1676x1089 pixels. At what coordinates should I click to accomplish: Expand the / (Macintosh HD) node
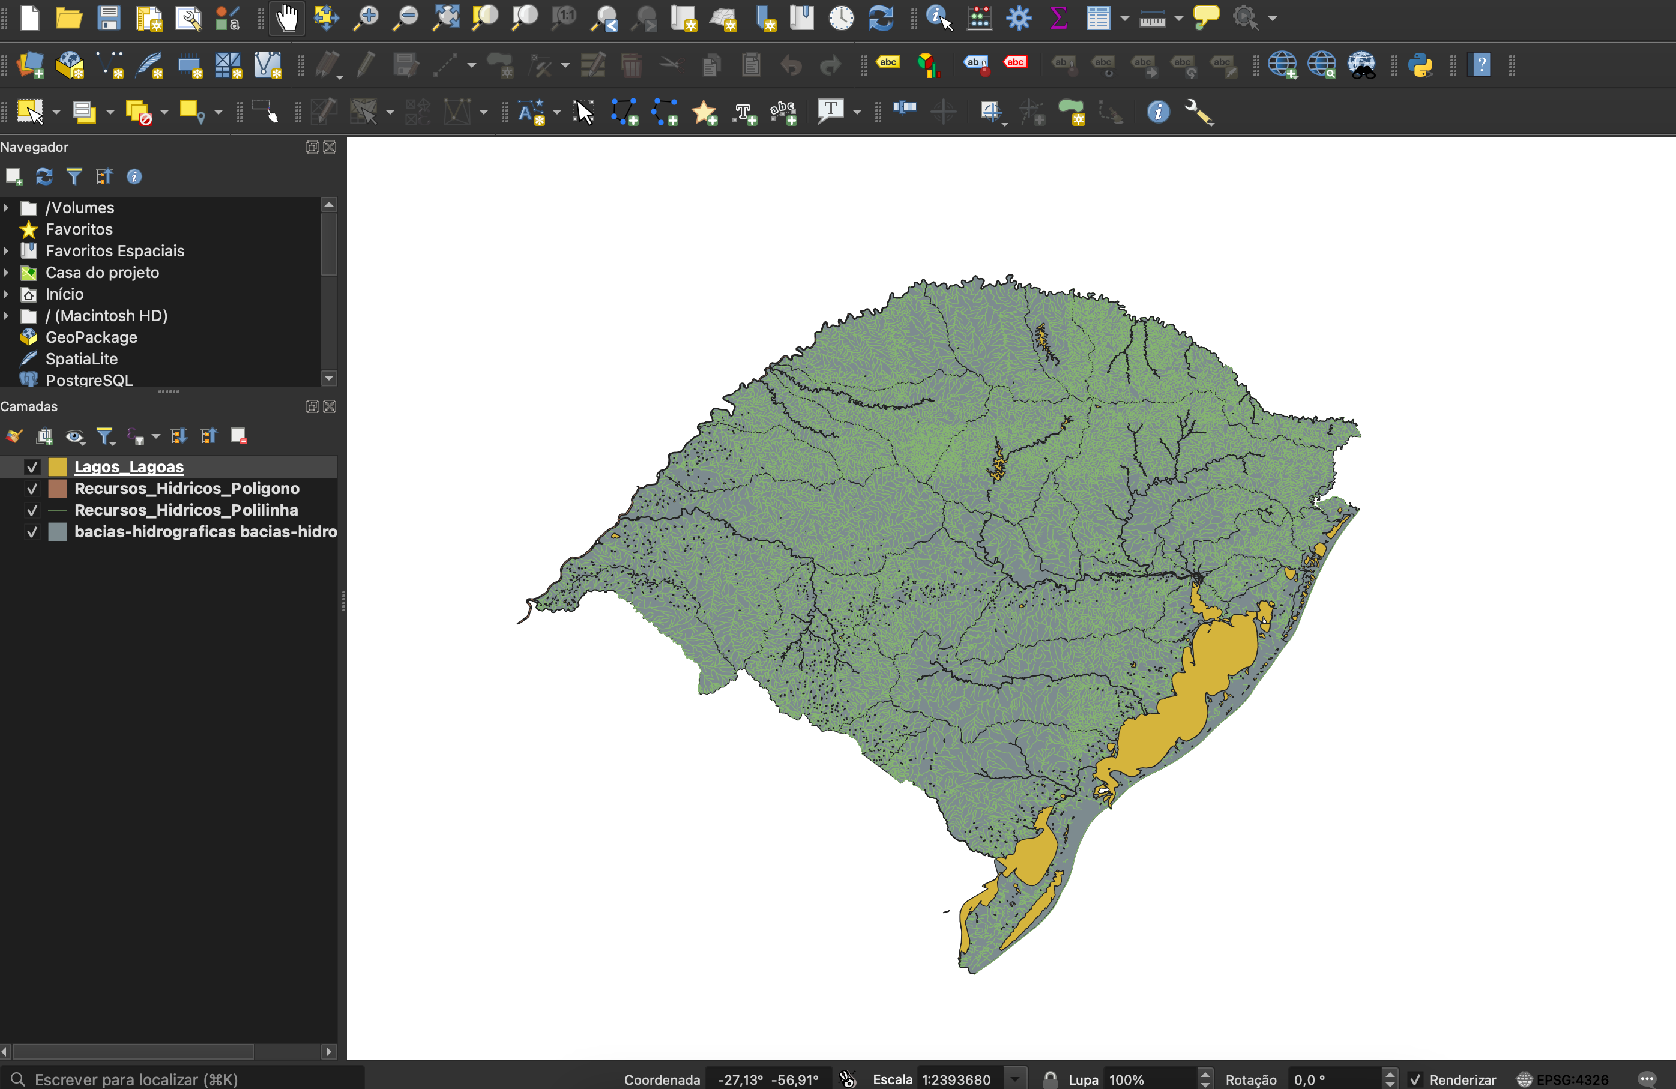(7, 316)
